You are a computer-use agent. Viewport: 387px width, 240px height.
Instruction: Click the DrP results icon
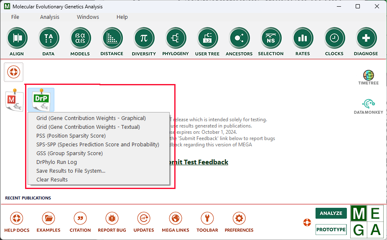click(x=41, y=100)
